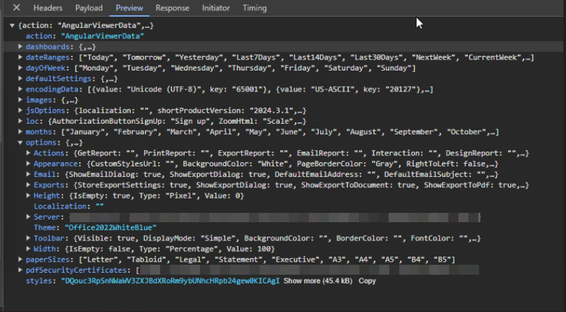Click the Type "Percentage" value in Width

pyautogui.click(x=192, y=249)
